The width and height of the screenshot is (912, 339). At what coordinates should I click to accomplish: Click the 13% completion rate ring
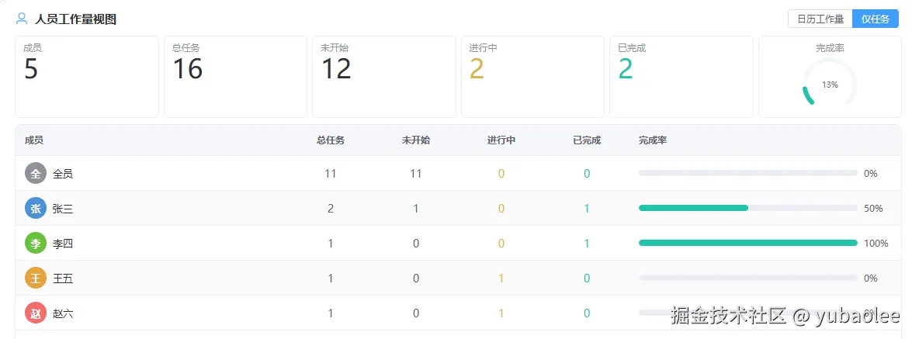pos(830,85)
